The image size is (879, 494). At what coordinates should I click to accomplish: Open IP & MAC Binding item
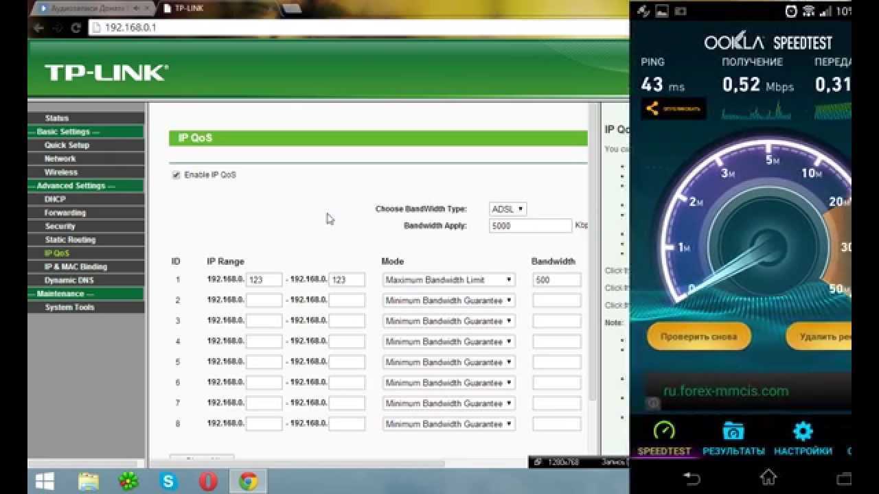[x=76, y=267]
